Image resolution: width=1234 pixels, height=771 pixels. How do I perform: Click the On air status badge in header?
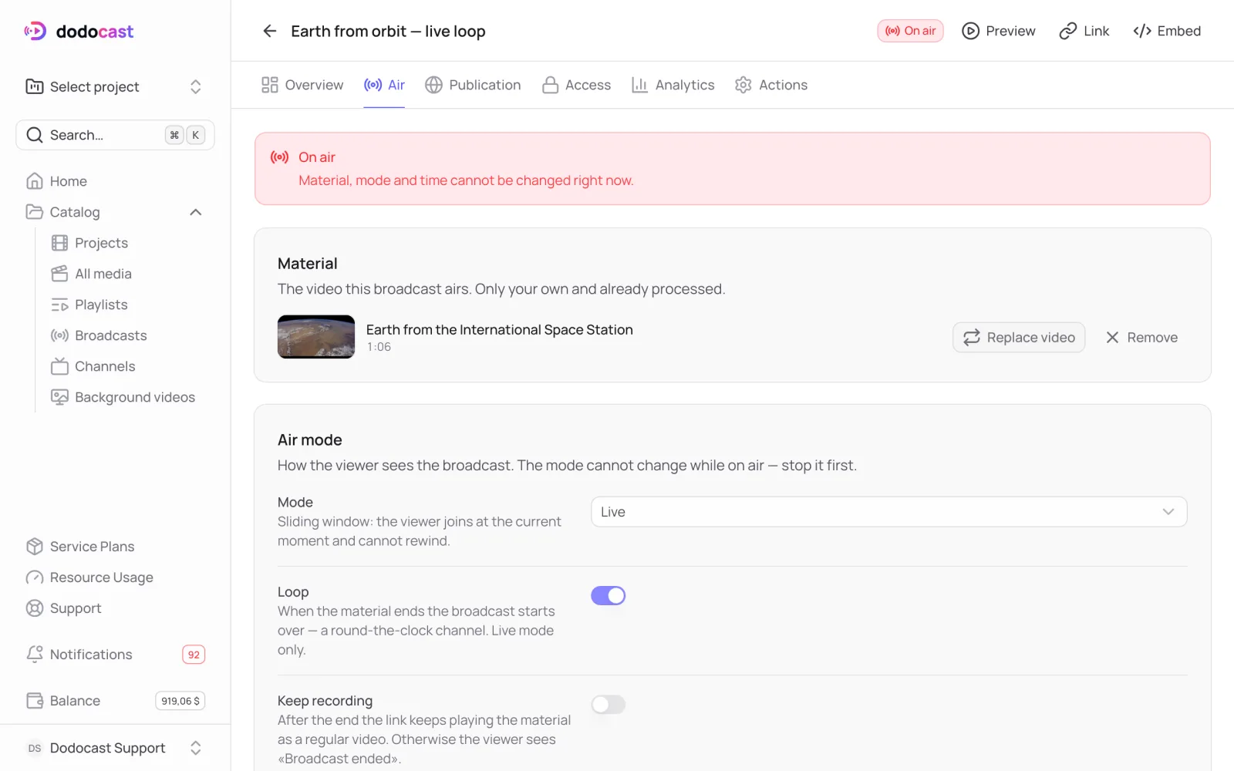click(x=910, y=31)
